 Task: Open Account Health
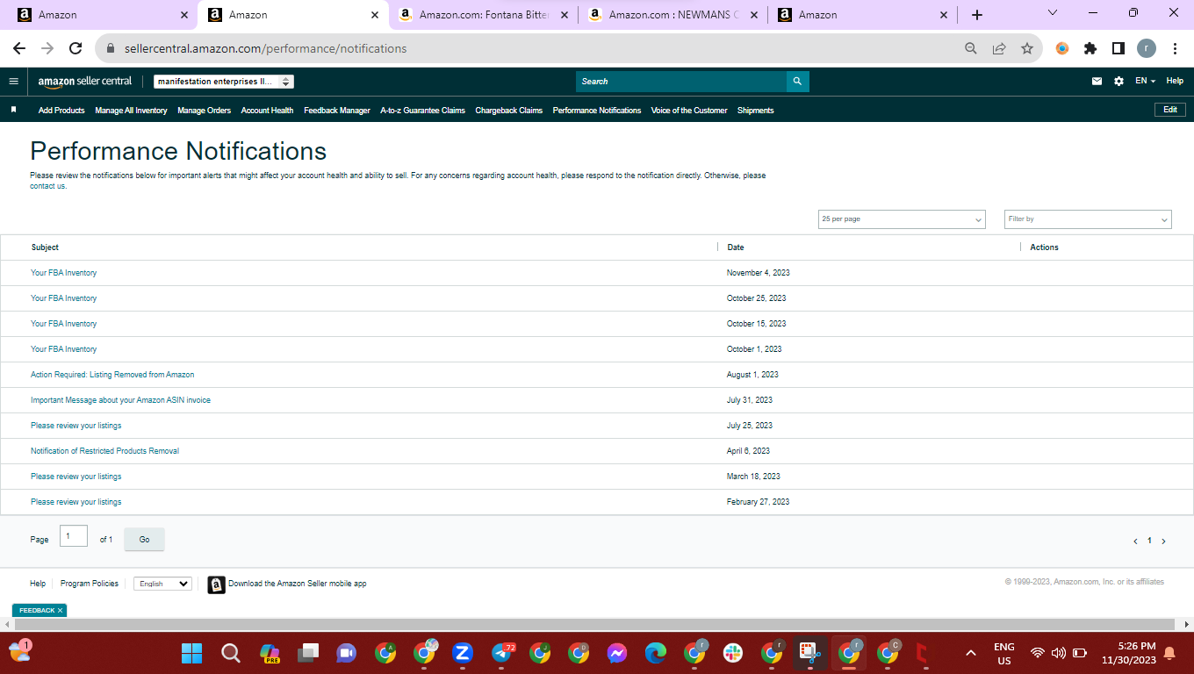pyautogui.click(x=268, y=111)
